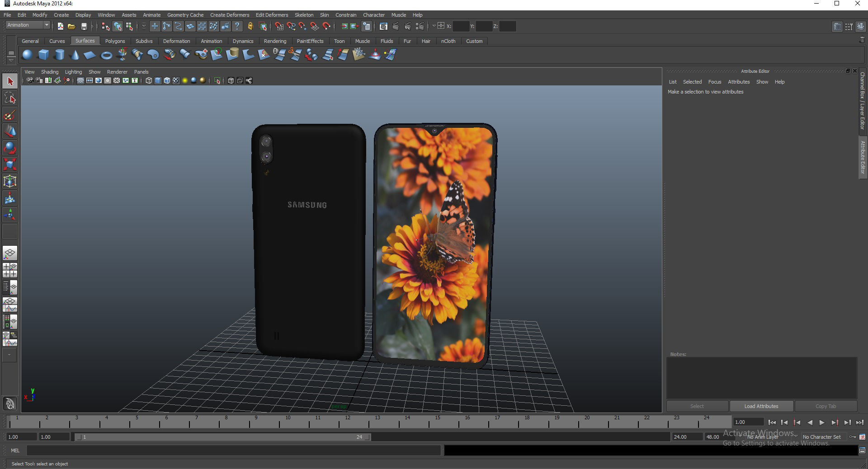Image resolution: width=868 pixels, height=469 pixels.
Task: Open the File menu
Action: coord(7,15)
